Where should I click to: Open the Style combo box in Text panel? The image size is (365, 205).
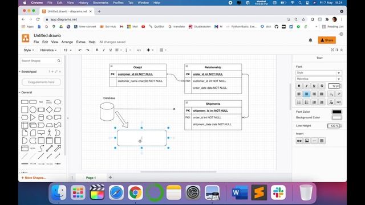pos(318,73)
